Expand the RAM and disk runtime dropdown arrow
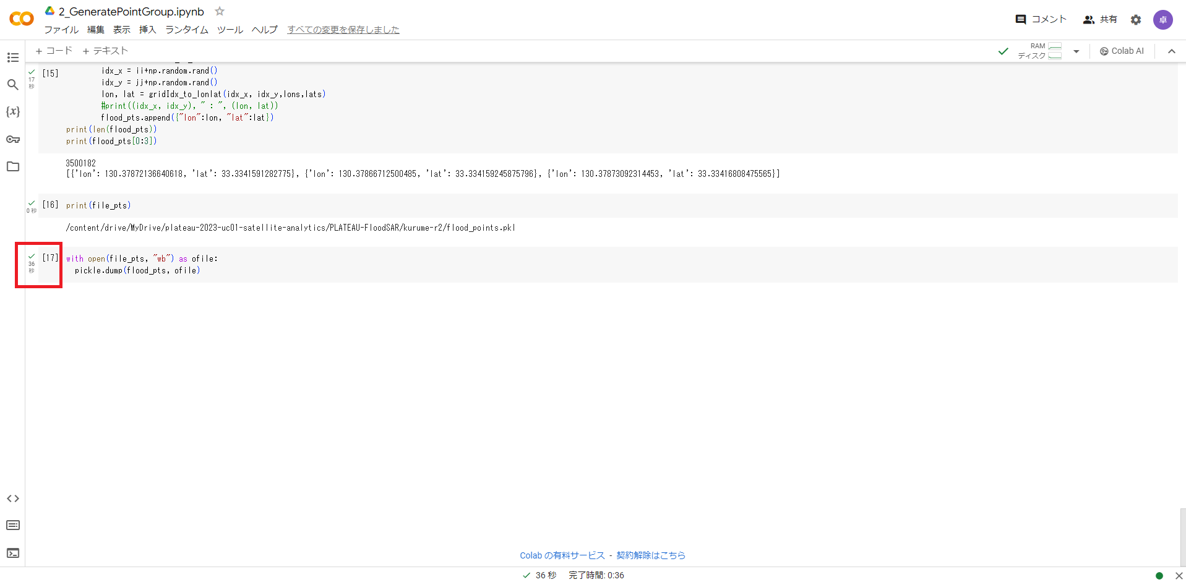This screenshot has width=1186, height=582. tap(1076, 51)
